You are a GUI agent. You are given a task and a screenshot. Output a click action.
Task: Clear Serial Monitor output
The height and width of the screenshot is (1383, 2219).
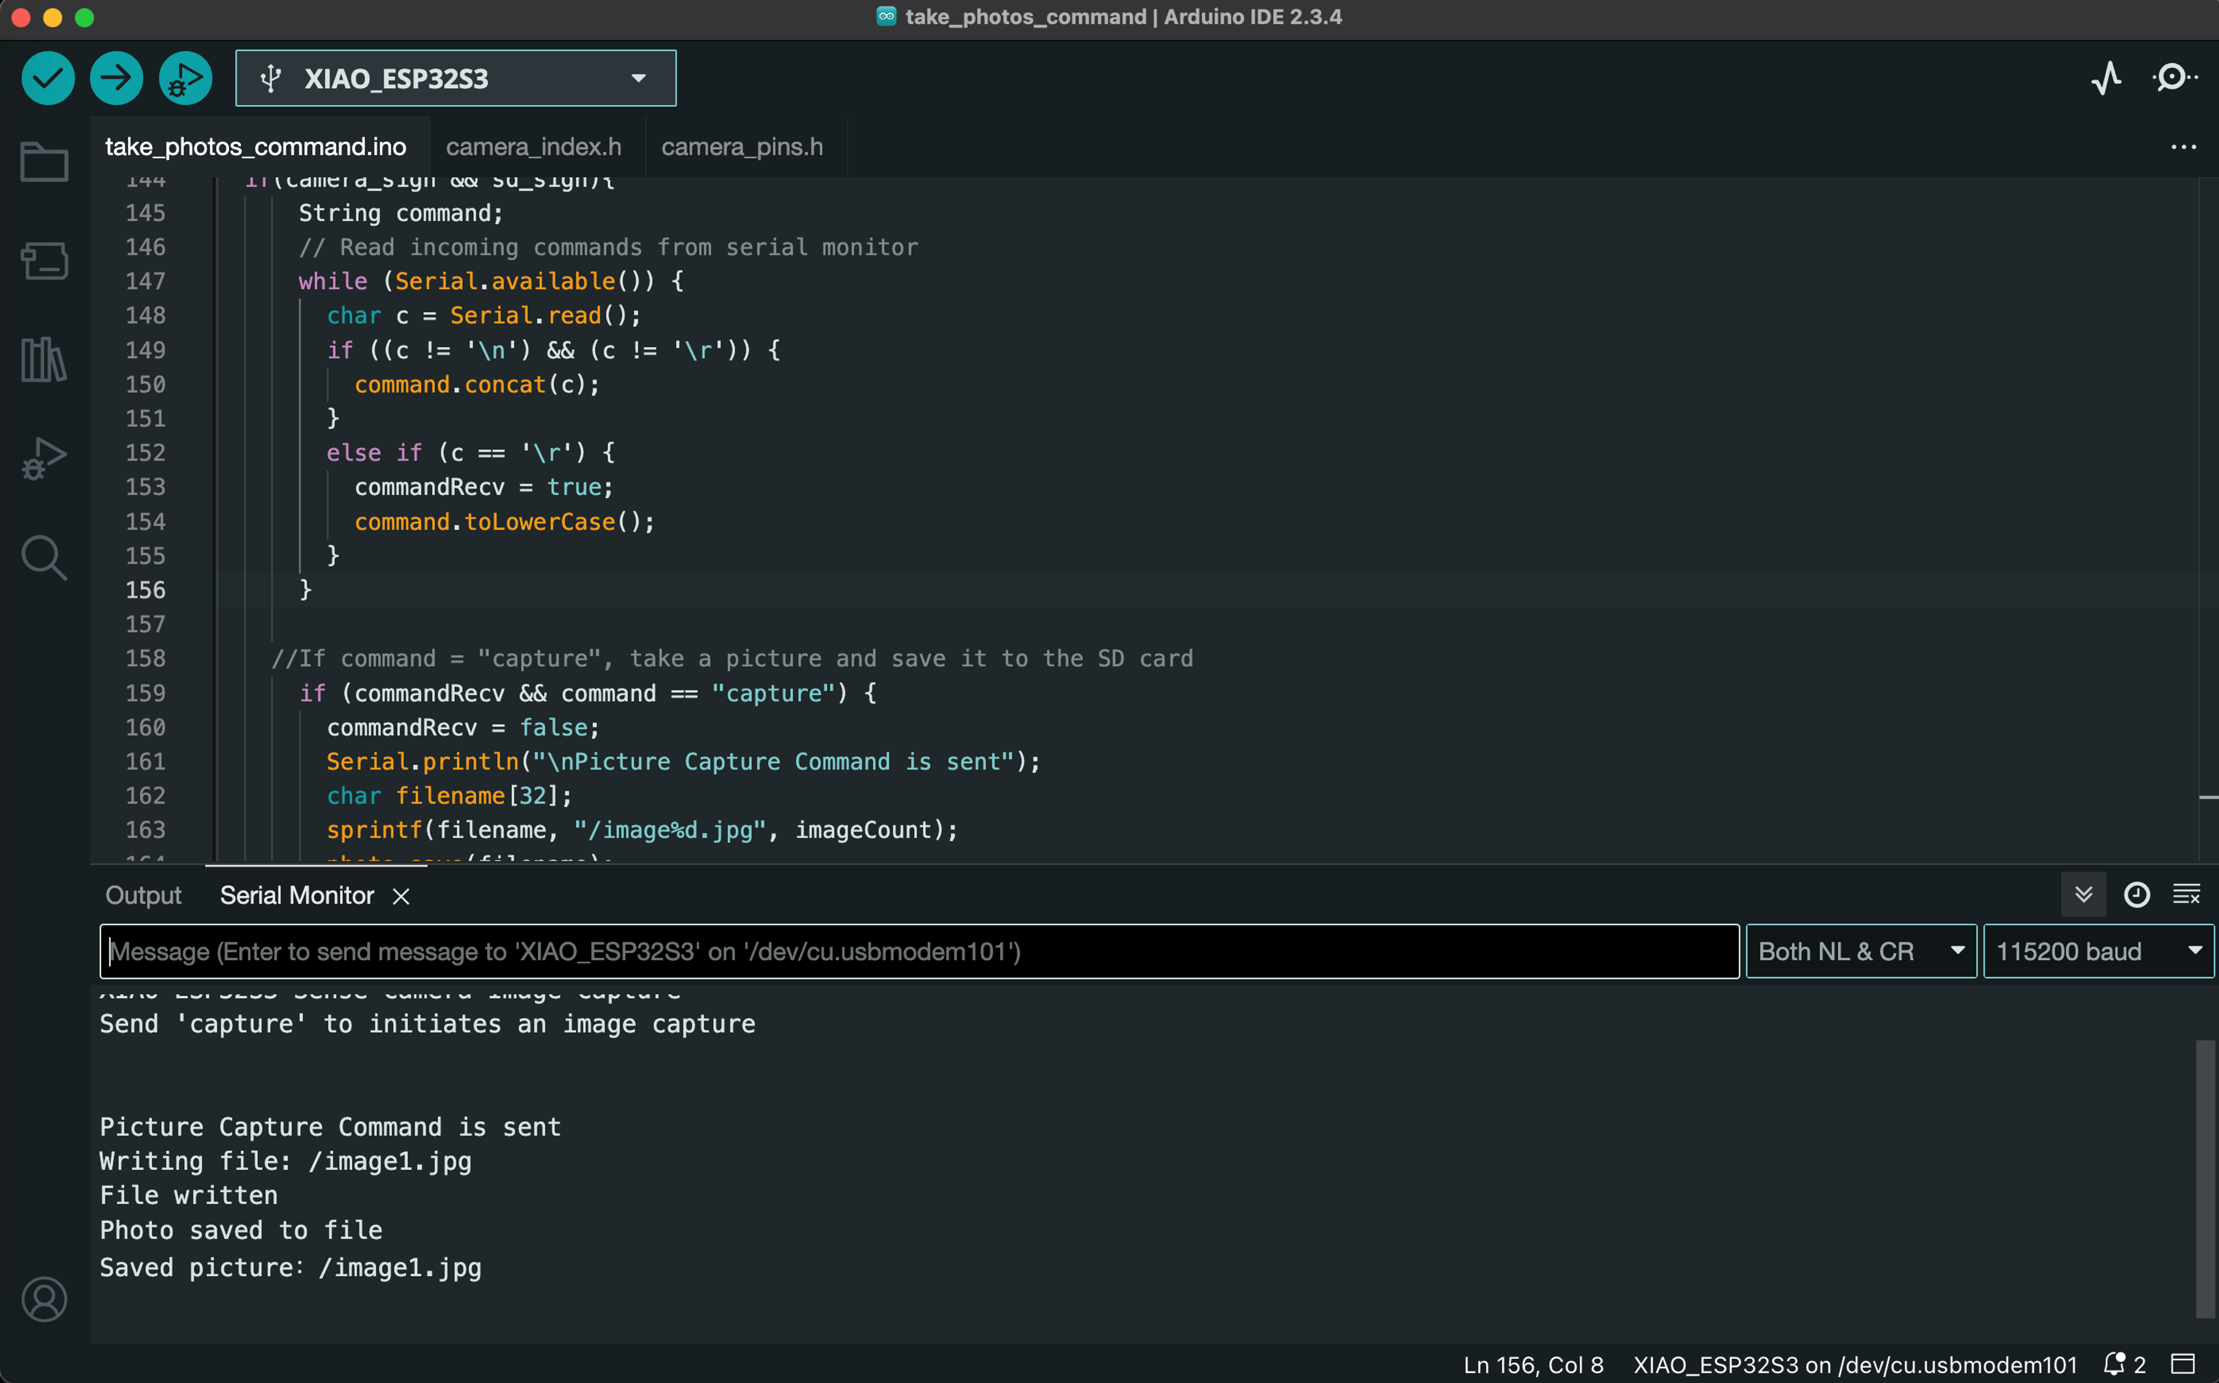pyautogui.click(x=2186, y=894)
